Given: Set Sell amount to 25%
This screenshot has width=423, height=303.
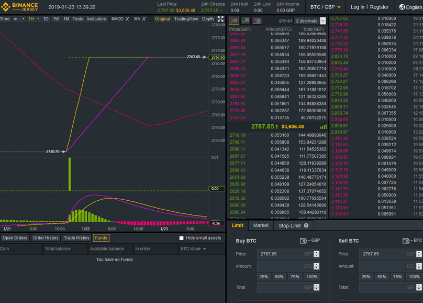Looking at the screenshot, I should pos(366,277).
